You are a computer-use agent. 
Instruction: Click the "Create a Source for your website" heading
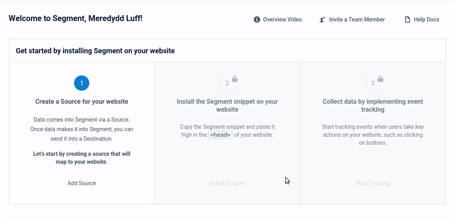[82, 101]
